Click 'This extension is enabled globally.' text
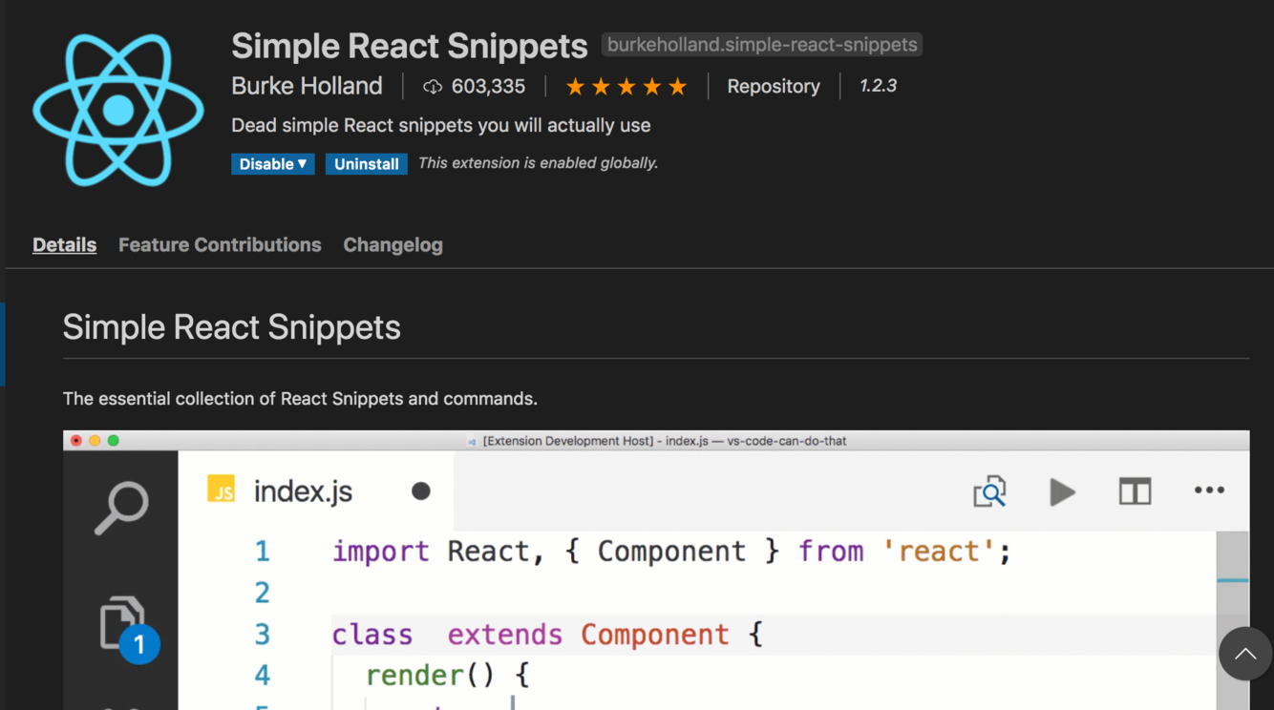Image resolution: width=1274 pixels, height=710 pixels. tap(538, 163)
